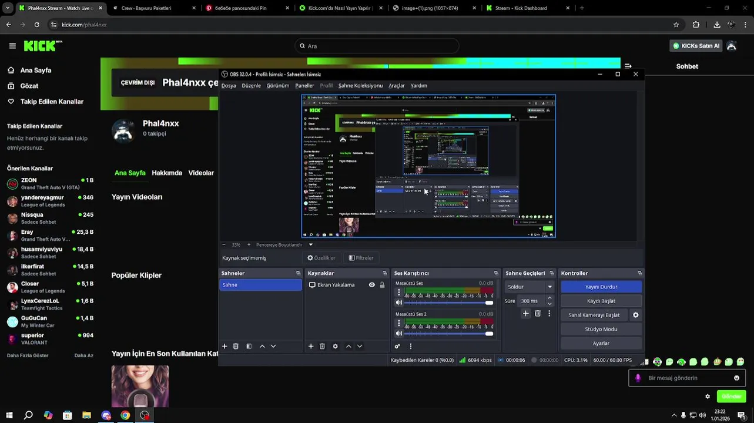The height and width of the screenshot is (423, 754).
Task: Delete the scene transition with the trash icon
Action: pos(538,314)
